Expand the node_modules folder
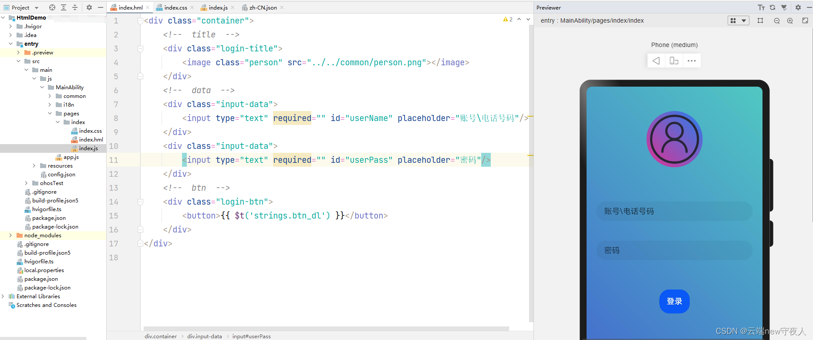Screen dimensions: 813x340 (x=11, y=235)
